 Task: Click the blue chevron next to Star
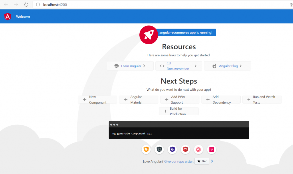coord(212,161)
